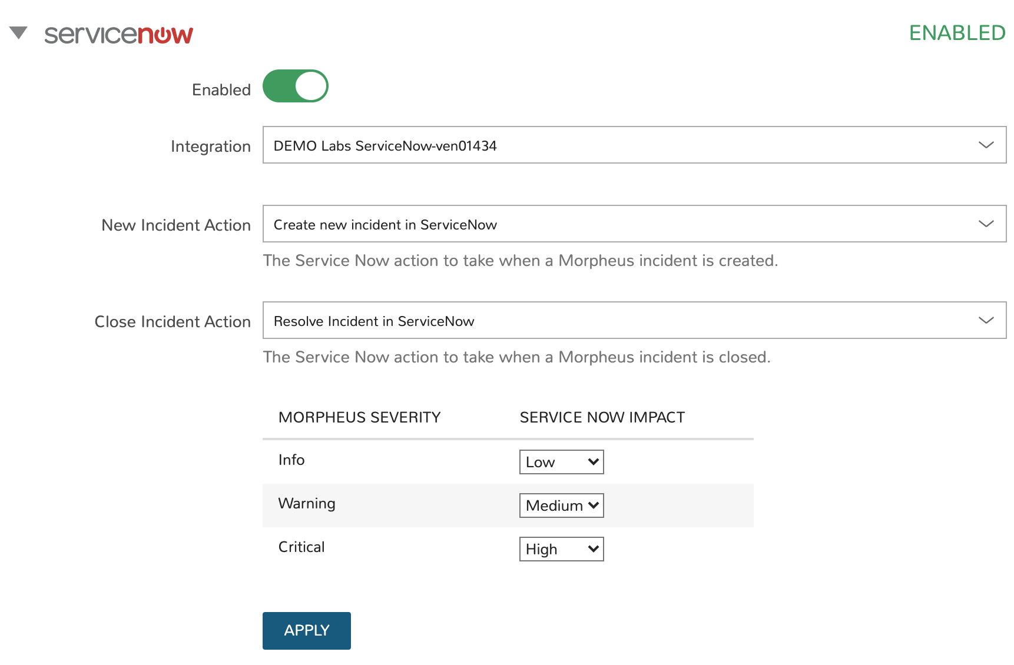Image resolution: width=1014 pixels, height=665 pixels.
Task: Change the Warning severity impact from Medium
Action: pyautogui.click(x=561, y=506)
